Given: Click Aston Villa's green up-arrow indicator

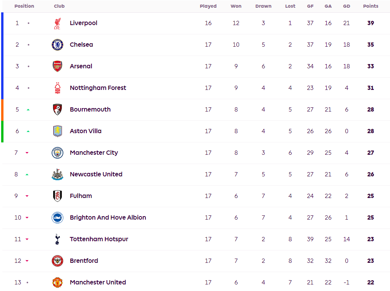Looking at the screenshot, I should pos(28,131).
